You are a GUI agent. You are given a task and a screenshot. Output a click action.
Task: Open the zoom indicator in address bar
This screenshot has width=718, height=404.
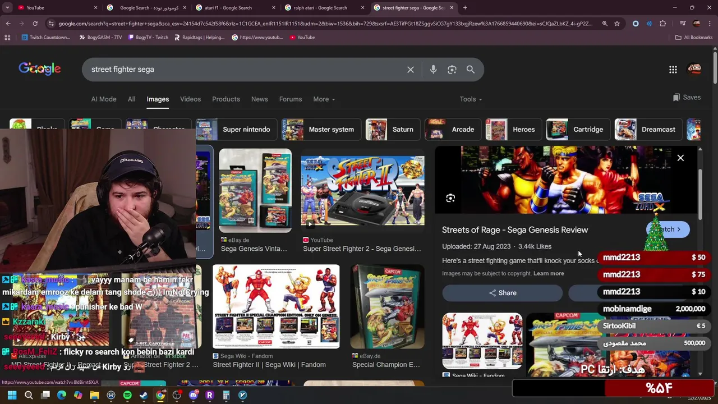(605, 24)
